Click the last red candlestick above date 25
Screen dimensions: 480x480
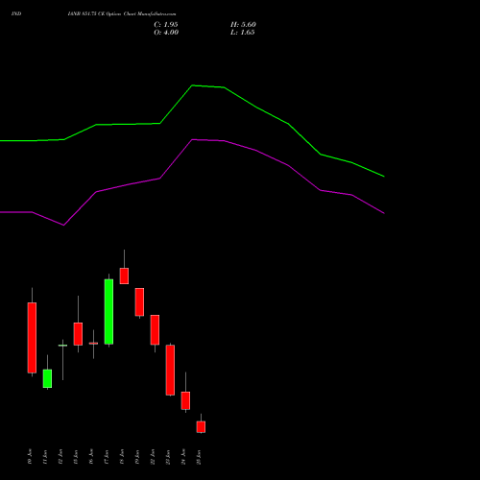(201, 427)
